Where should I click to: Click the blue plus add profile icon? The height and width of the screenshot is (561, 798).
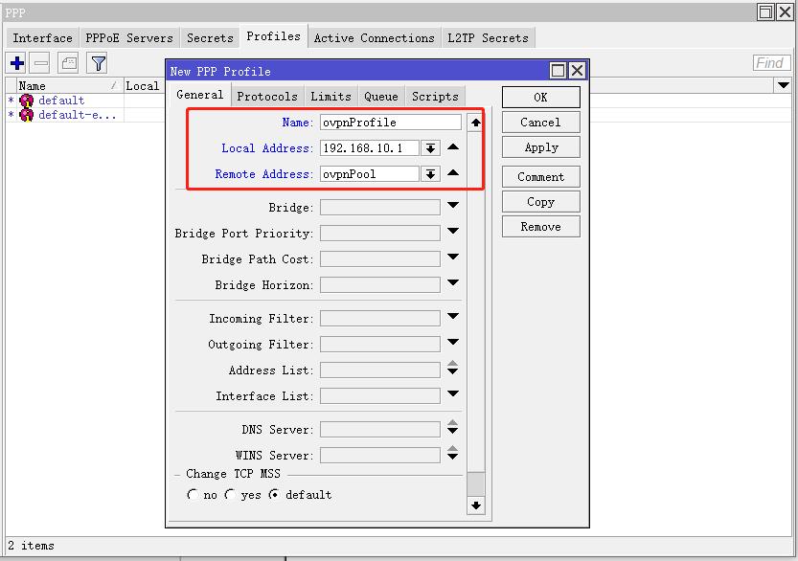point(17,63)
